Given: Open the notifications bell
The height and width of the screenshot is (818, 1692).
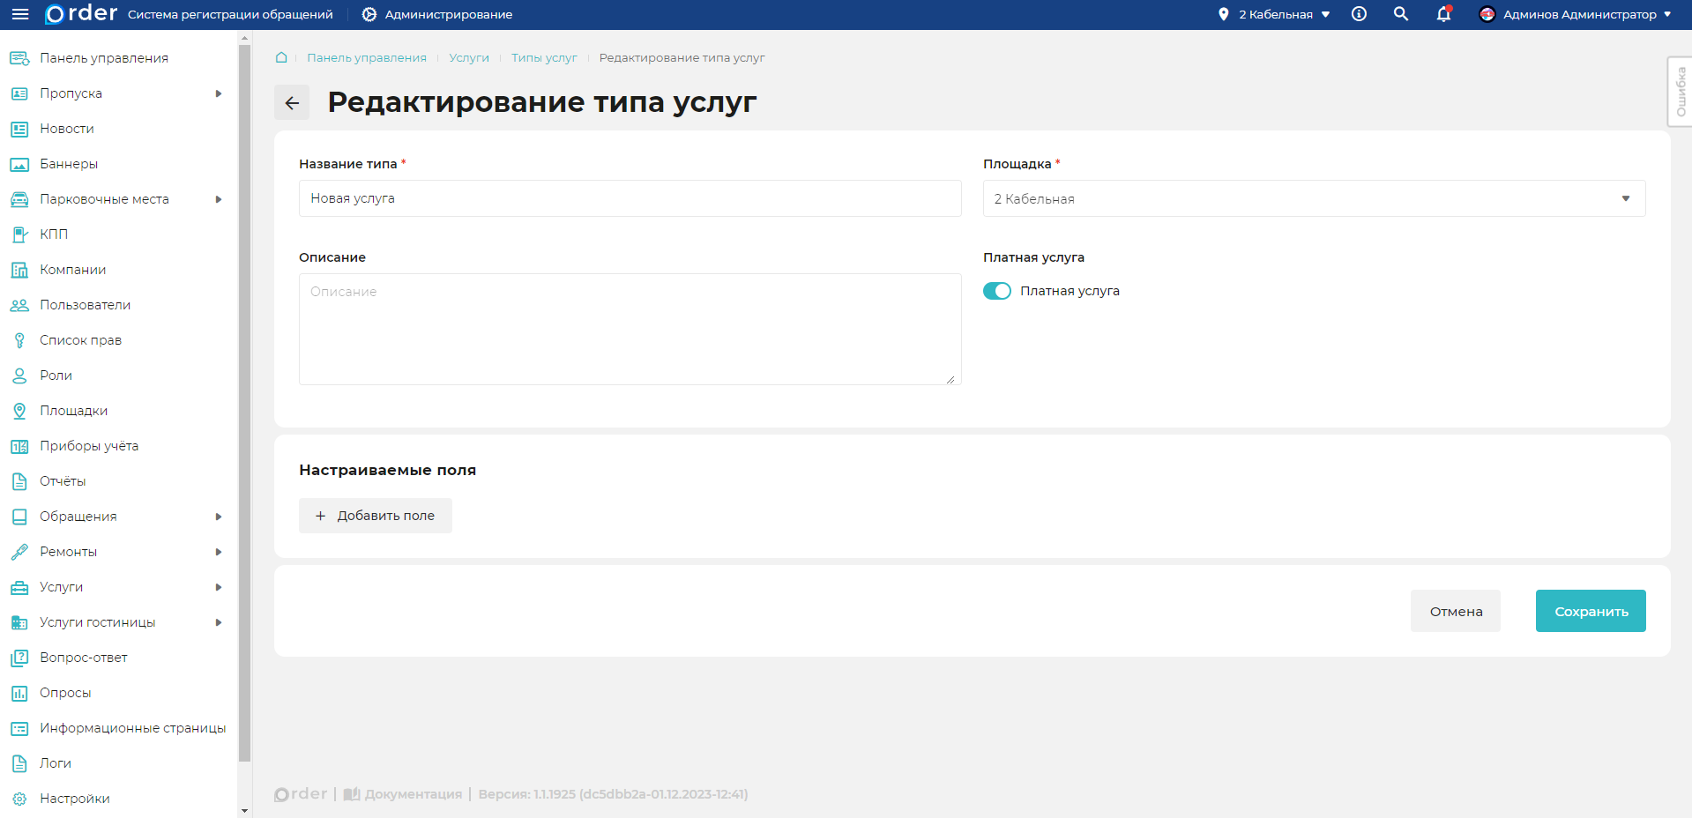Looking at the screenshot, I should coord(1443,14).
